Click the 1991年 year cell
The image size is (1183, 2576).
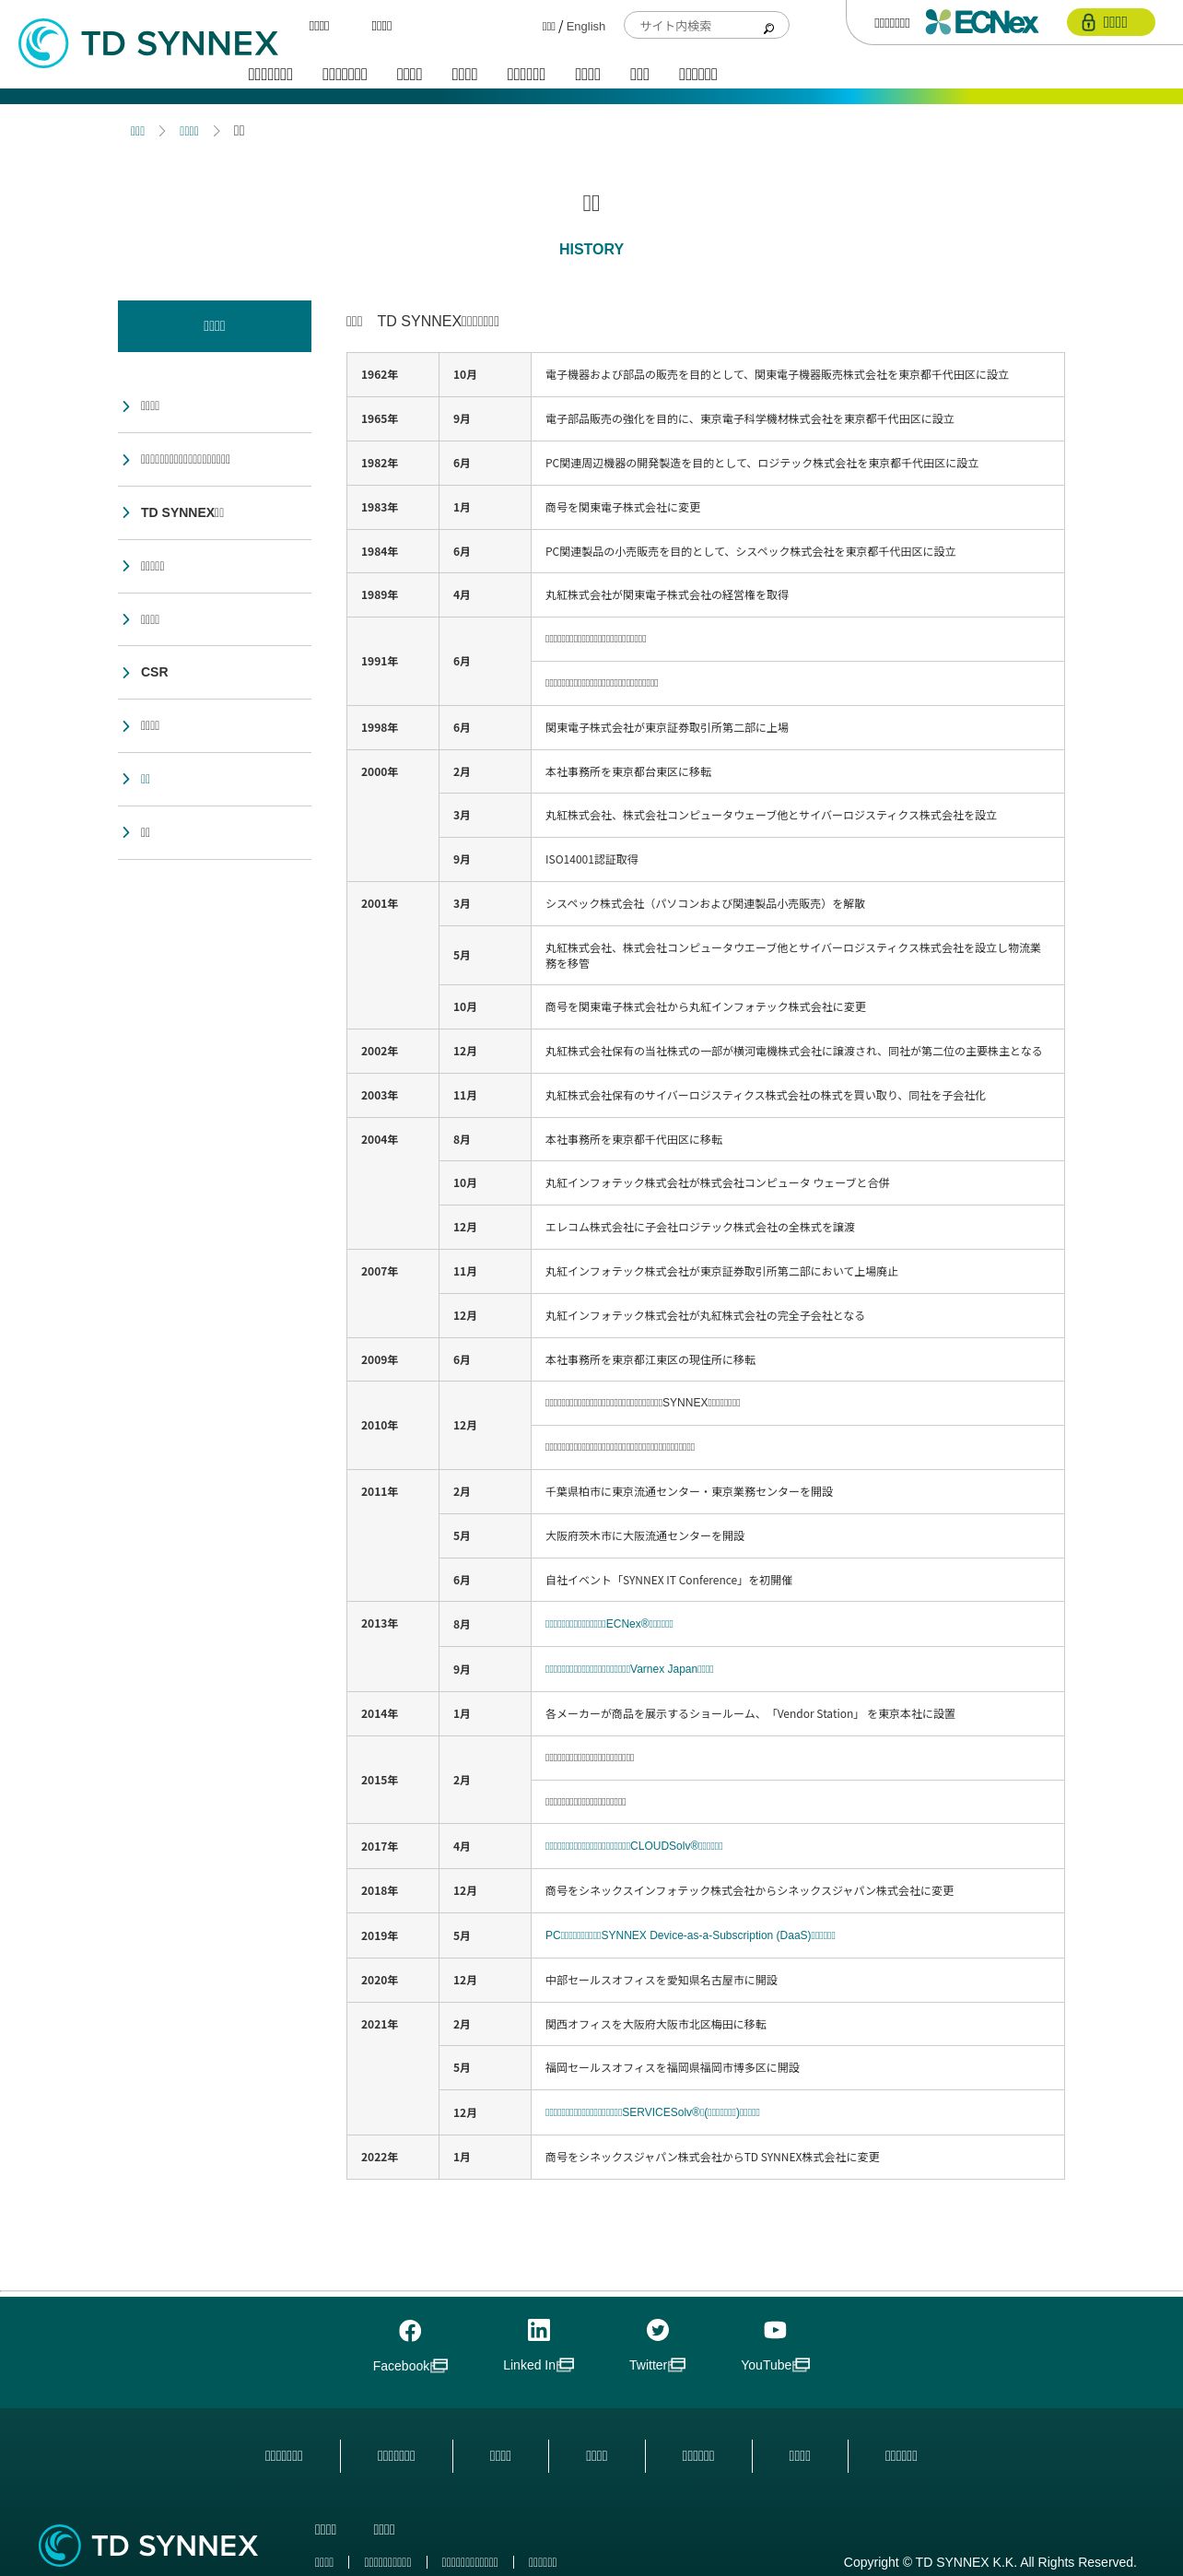click(x=392, y=661)
